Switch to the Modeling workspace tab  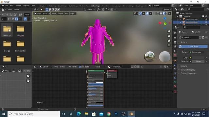tap(52, 6)
